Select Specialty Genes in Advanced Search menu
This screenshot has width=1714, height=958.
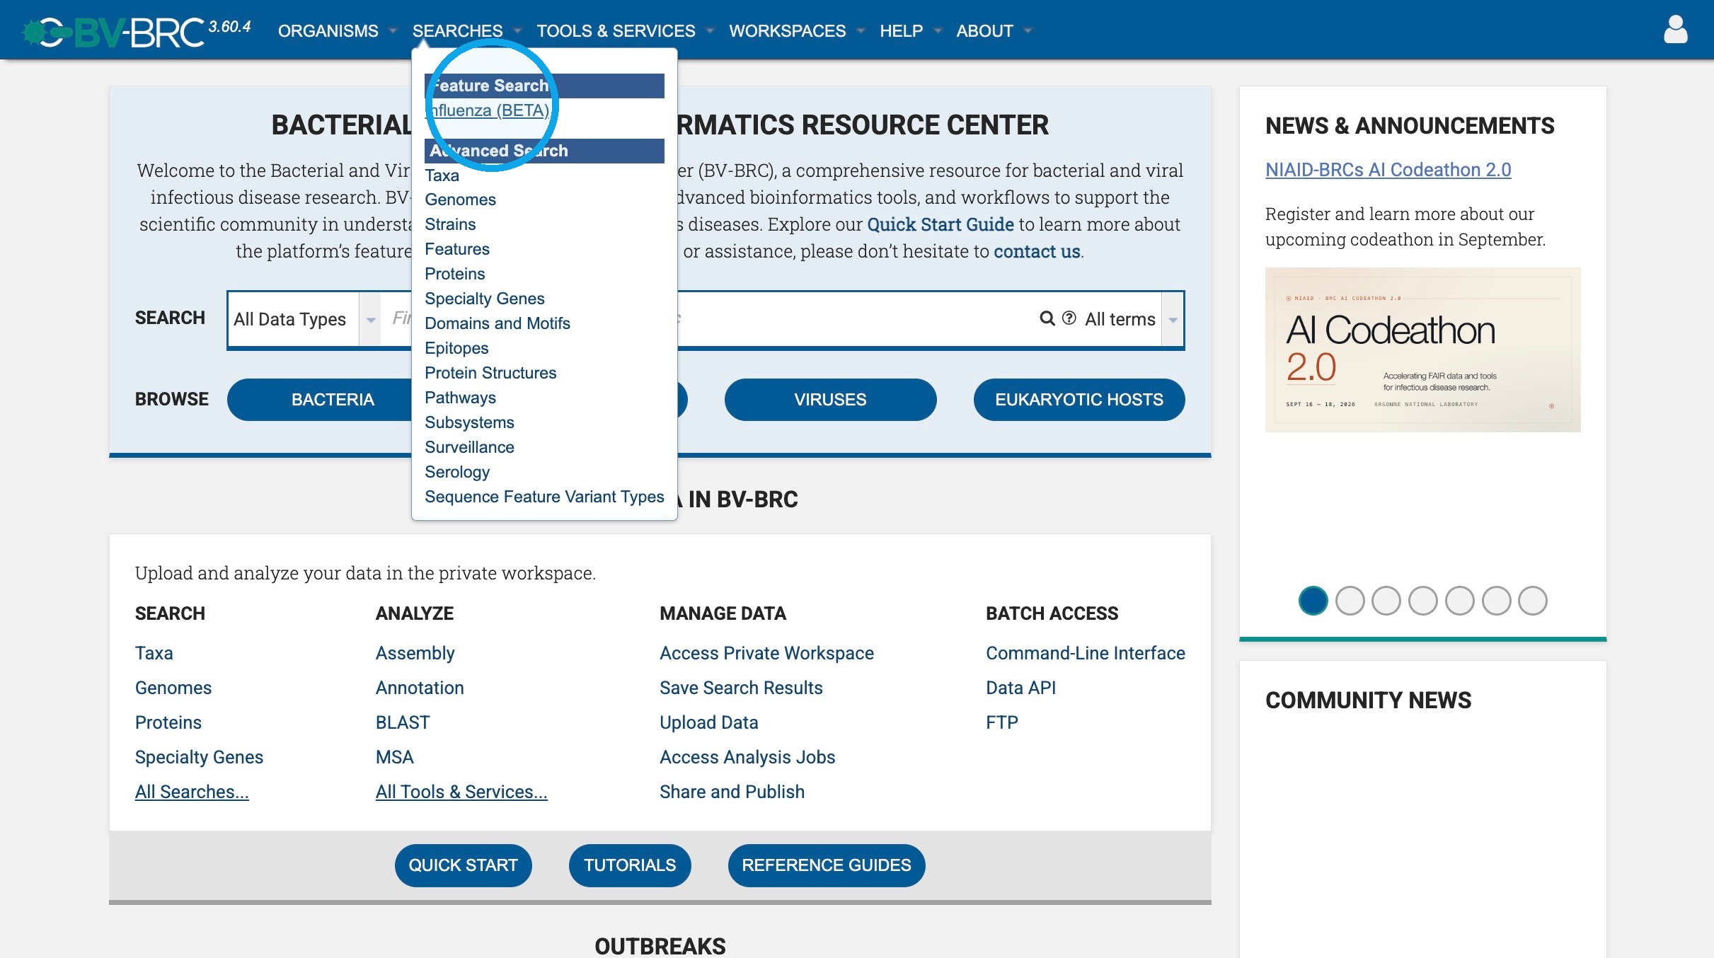pos(485,299)
